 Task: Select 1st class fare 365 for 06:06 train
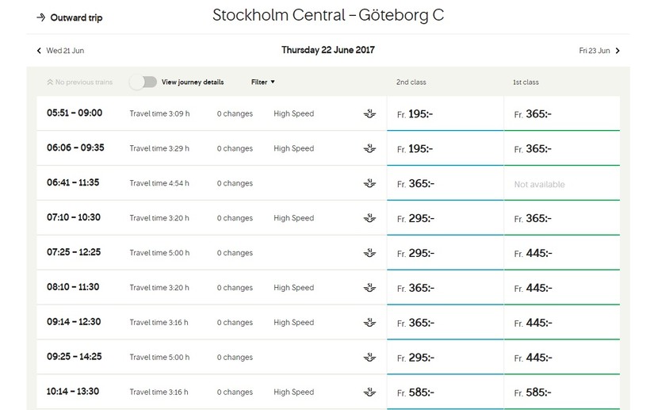[561, 149]
